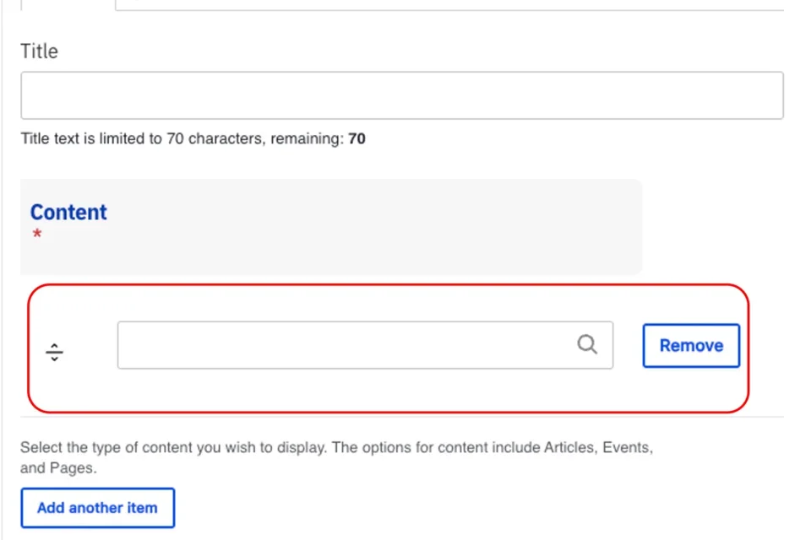
Task: Click the red outline surrounding the content row
Action: tap(389, 285)
